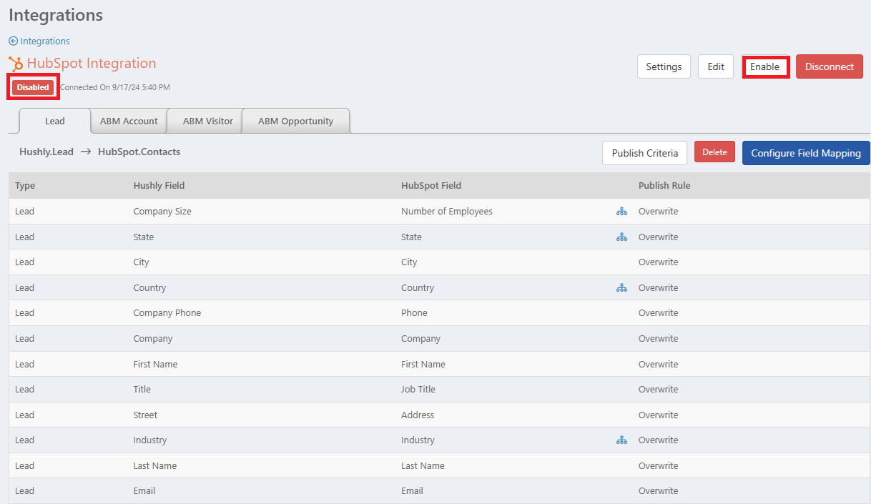This screenshot has height=504, width=871.
Task: Click the hierarchy icon in Industry row
Action: 621,440
